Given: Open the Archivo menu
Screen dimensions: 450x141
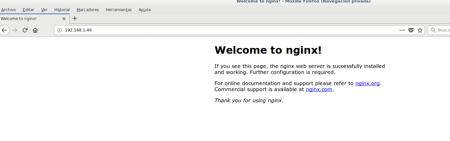Looking at the screenshot, I should 8,10.
